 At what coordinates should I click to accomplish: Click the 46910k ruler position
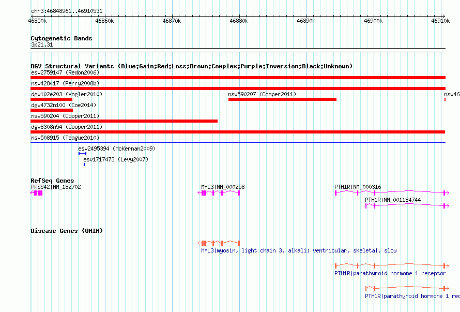pyautogui.click(x=440, y=21)
